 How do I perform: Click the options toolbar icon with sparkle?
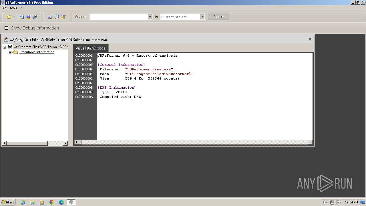pyautogui.click(x=63, y=17)
